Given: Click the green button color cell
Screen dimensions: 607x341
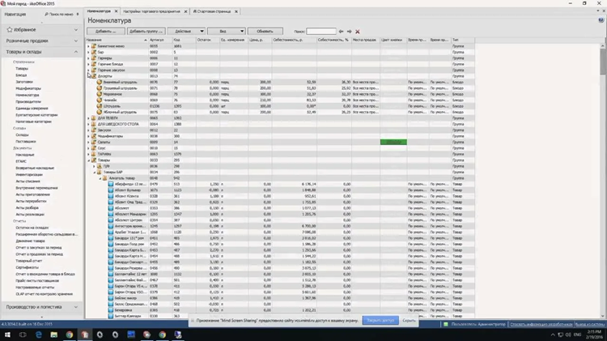Looking at the screenshot, I should [x=393, y=142].
